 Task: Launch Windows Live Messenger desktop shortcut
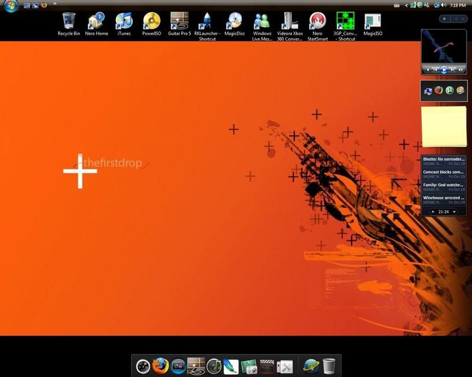click(x=262, y=27)
